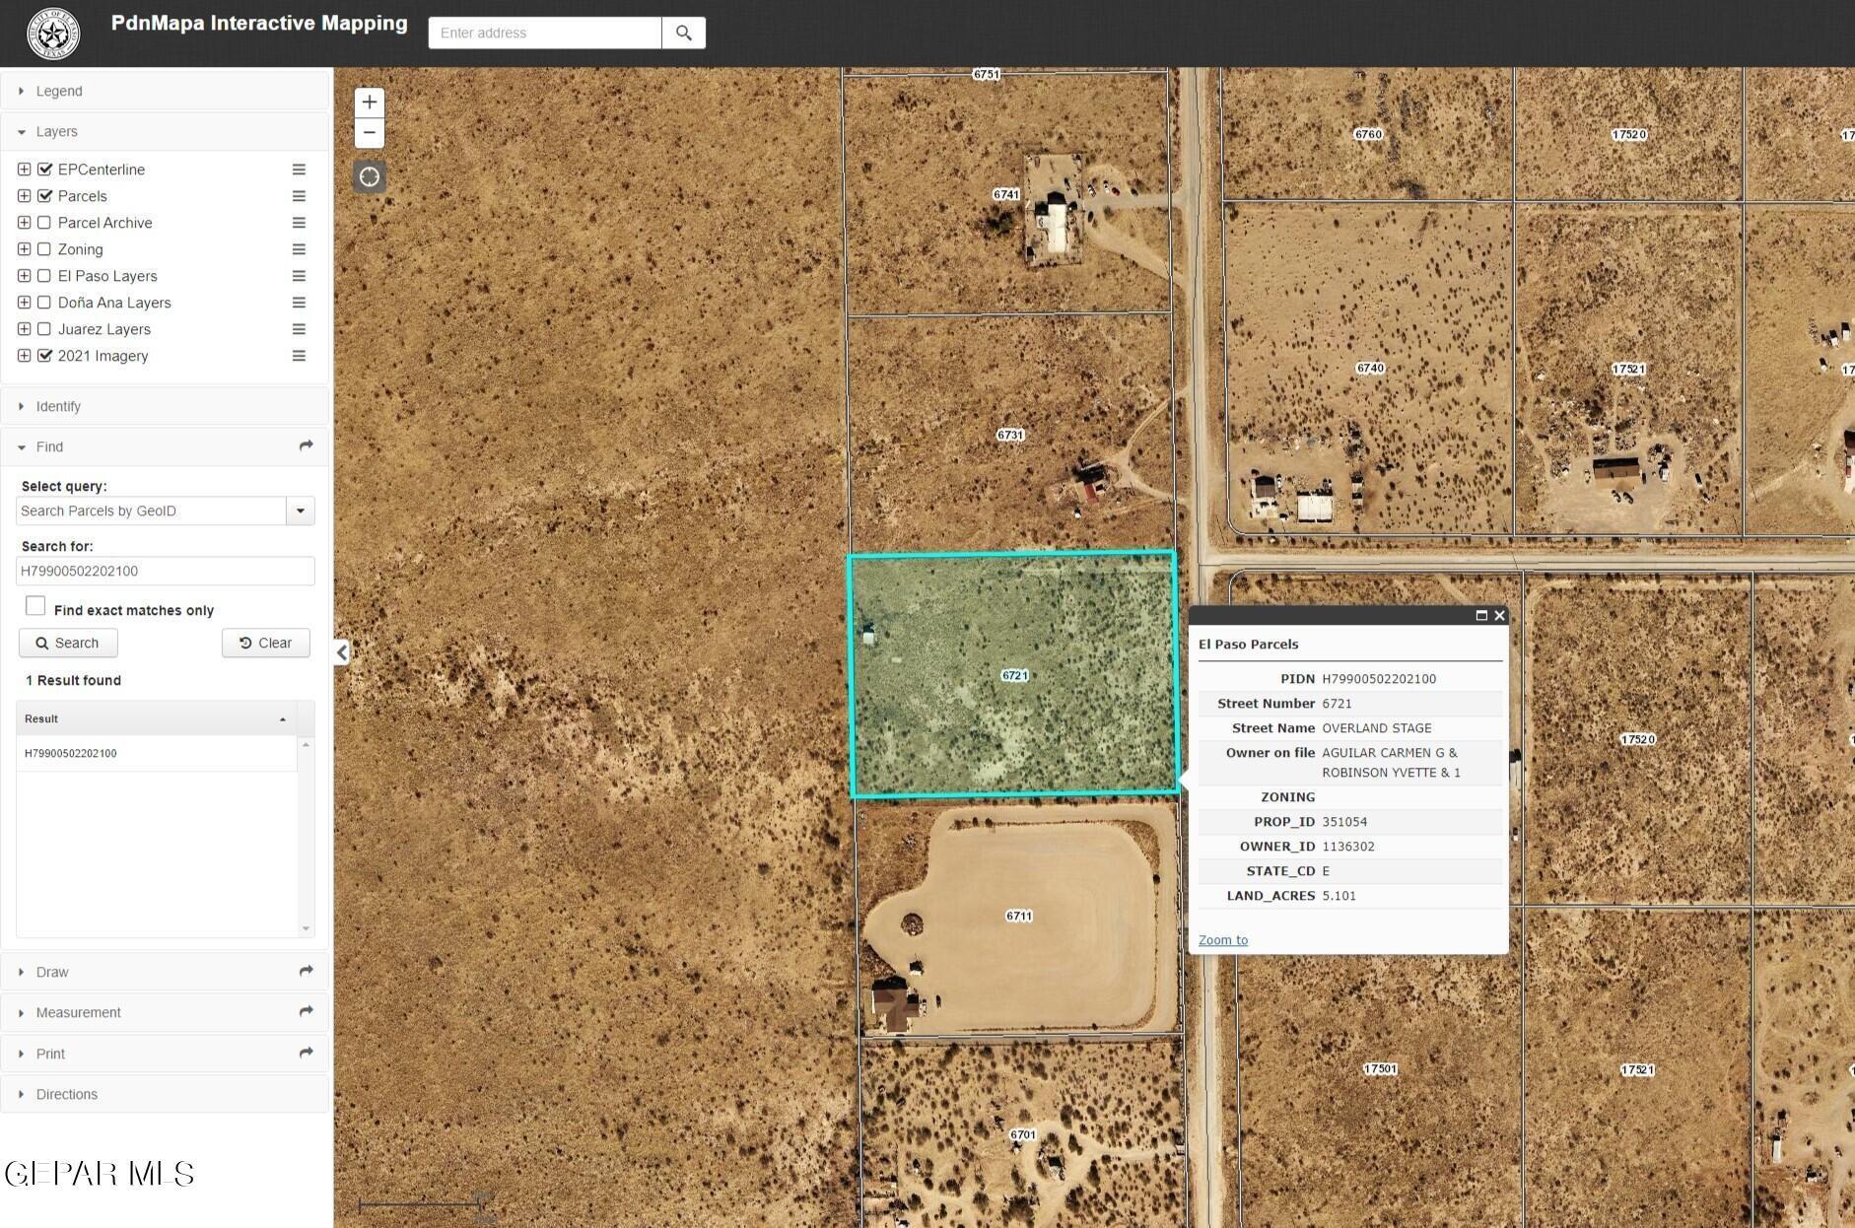Zoom out the map with minus button
This screenshot has width=1855, height=1228.
coord(369,132)
